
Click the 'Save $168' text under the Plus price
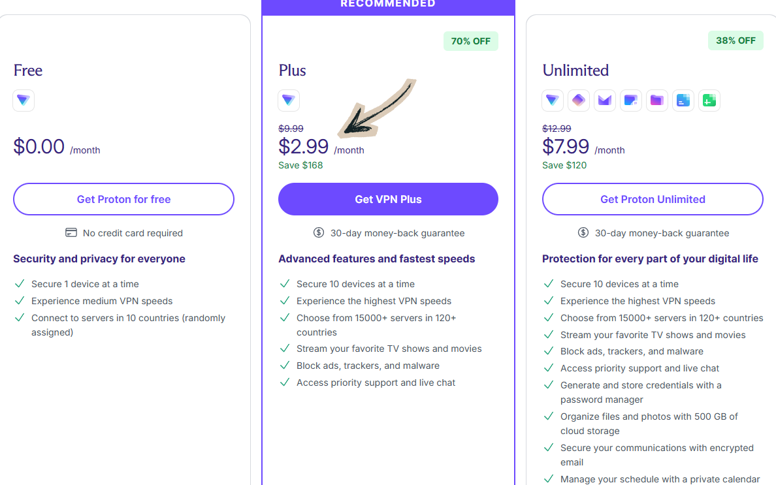[x=300, y=165]
